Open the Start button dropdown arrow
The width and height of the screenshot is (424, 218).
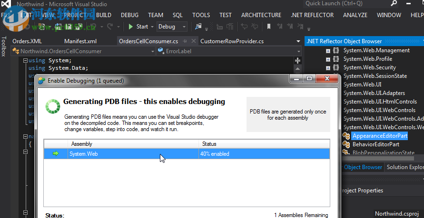(x=152, y=27)
